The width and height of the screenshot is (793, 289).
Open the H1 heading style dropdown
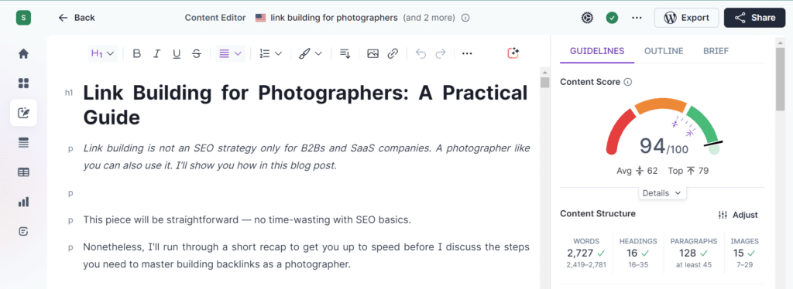coord(103,53)
